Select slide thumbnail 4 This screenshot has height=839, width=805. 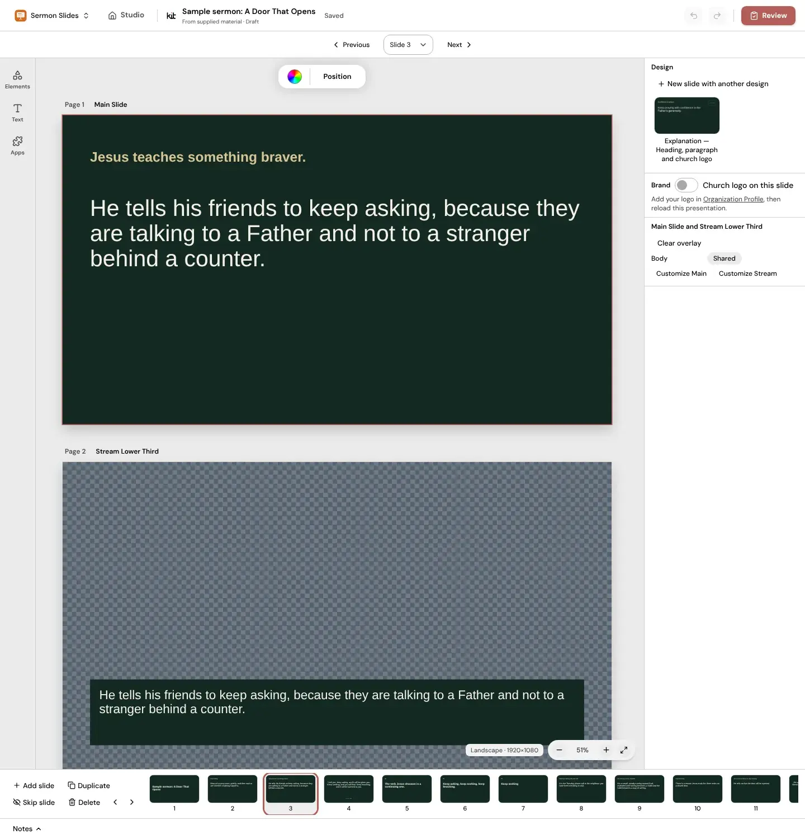point(349,789)
